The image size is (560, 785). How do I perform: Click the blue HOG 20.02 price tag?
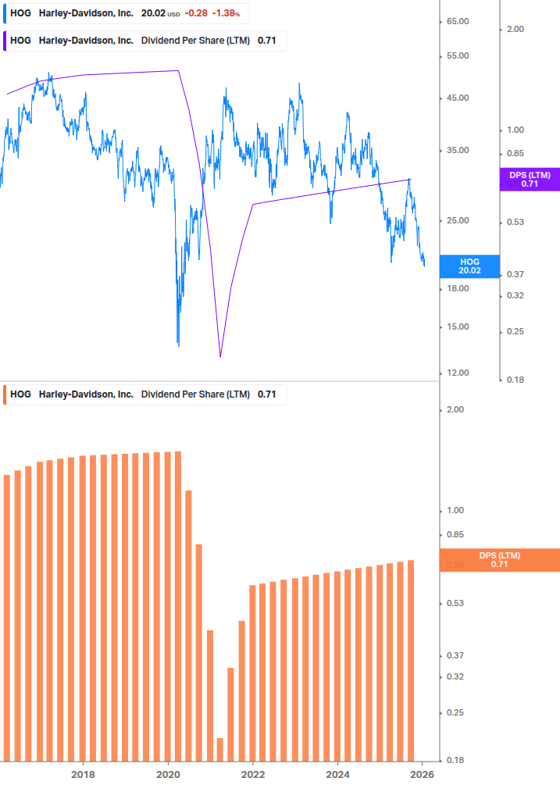pos(469,266)
